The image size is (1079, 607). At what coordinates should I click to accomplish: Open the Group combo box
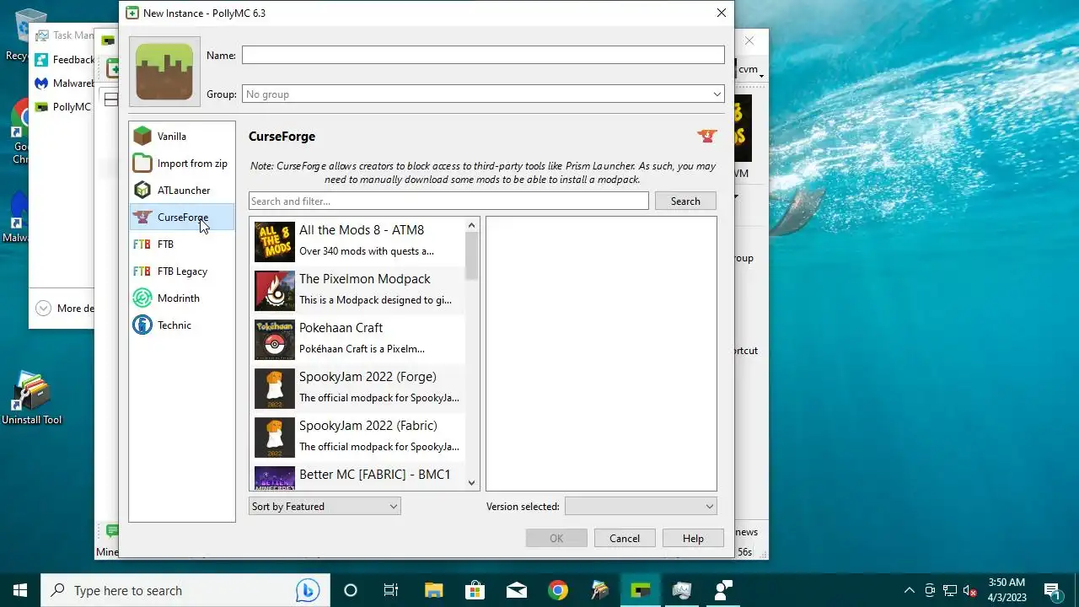coord(483,94)
